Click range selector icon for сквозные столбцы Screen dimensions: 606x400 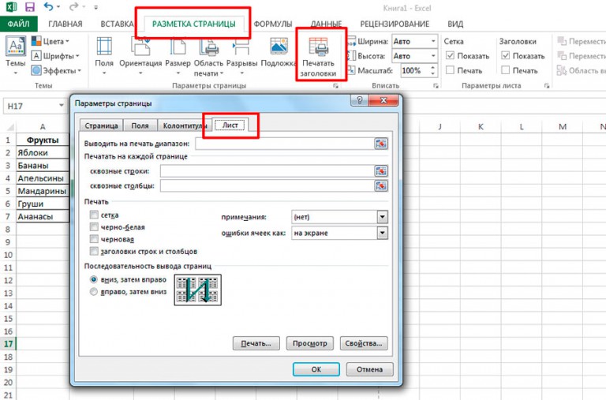(381, 186)
